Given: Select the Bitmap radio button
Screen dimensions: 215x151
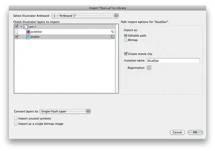Looking at the screenshot, I should tap(125, 40).
